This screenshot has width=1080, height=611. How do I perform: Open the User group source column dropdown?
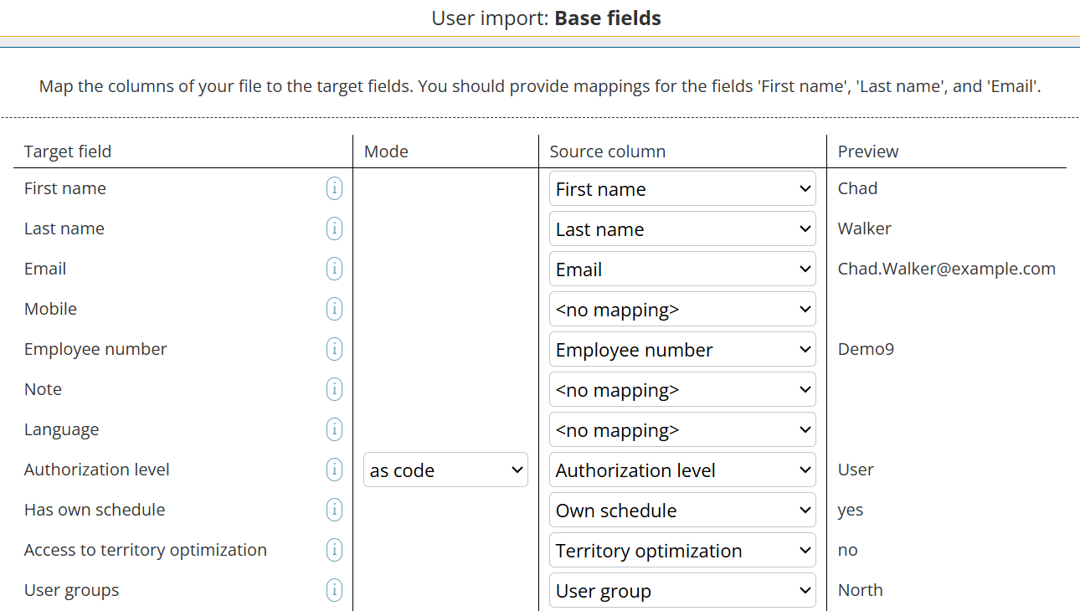pyautogui.click(x=681, y=589)
